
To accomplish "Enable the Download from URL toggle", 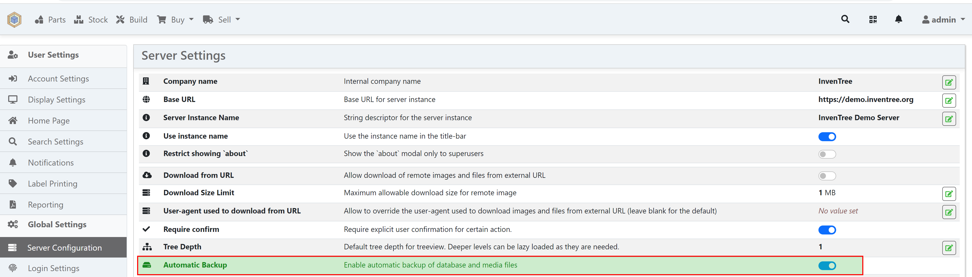I will [827, 176].
